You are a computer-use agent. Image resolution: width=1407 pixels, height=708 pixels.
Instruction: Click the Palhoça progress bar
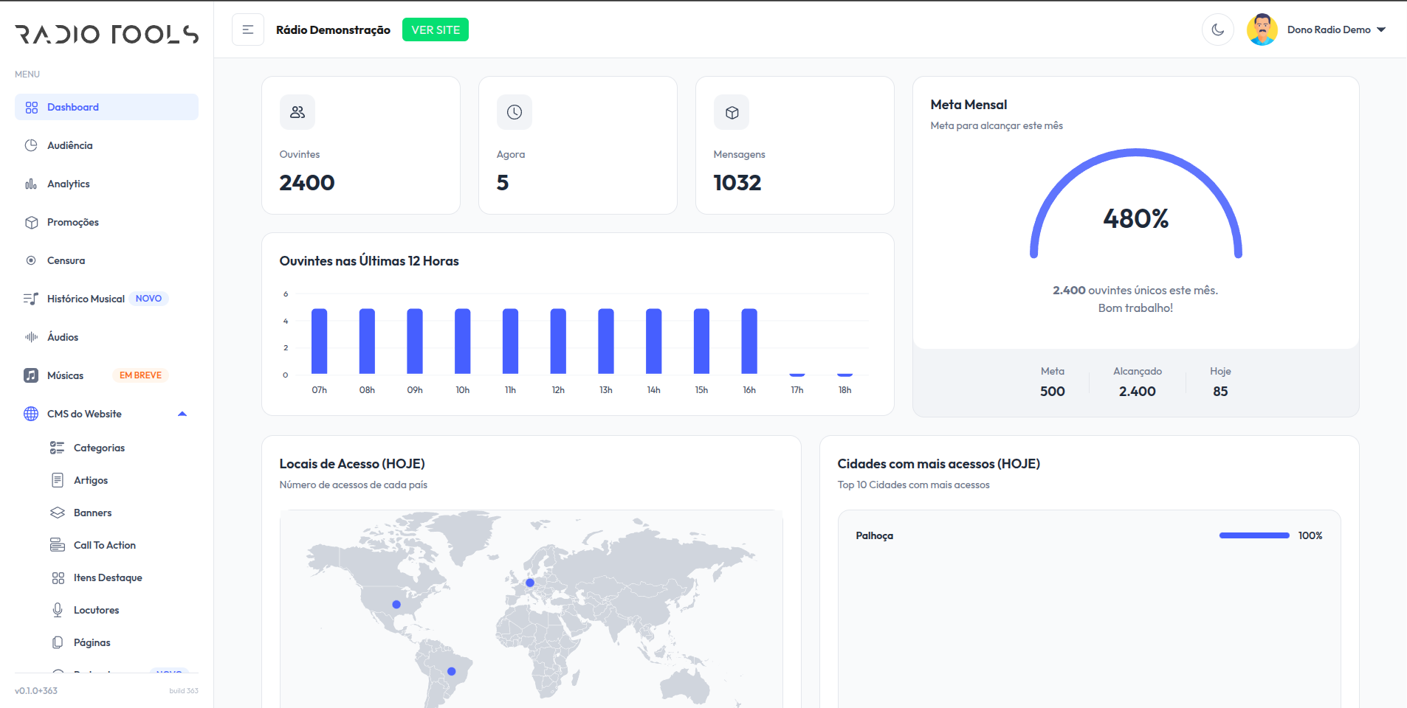pos(1253,535)
